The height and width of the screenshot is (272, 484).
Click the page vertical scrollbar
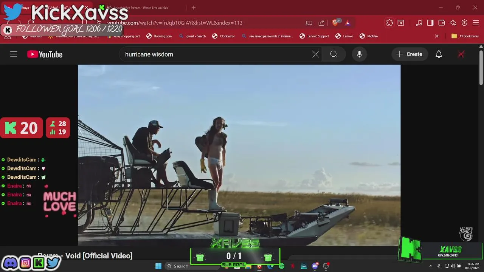481,68
